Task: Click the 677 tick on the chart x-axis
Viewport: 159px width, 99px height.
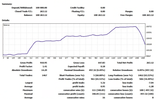Action: [66, 58]
